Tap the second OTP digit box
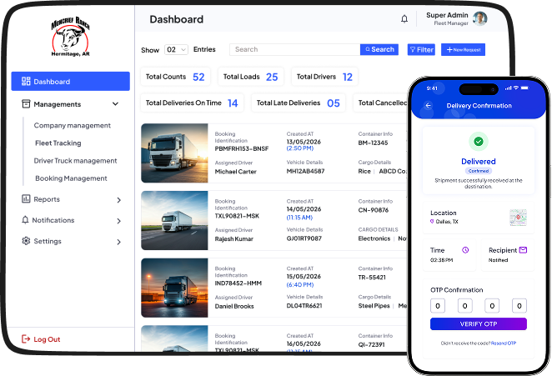The width and height of the screenshot is (552, 376). [464, 306]
